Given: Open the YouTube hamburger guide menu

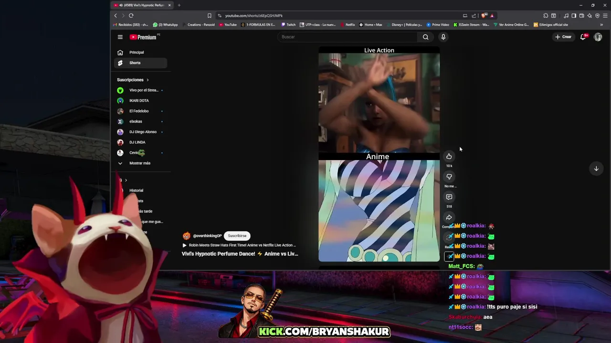Looking at the screenshot, I should pyautogui.click(x=120, y=37).
